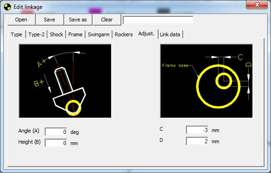The image size is (271, 173).
Task: Click the shock adjuster diagram image
Action: pyautogui.click(x=65, y=81)
